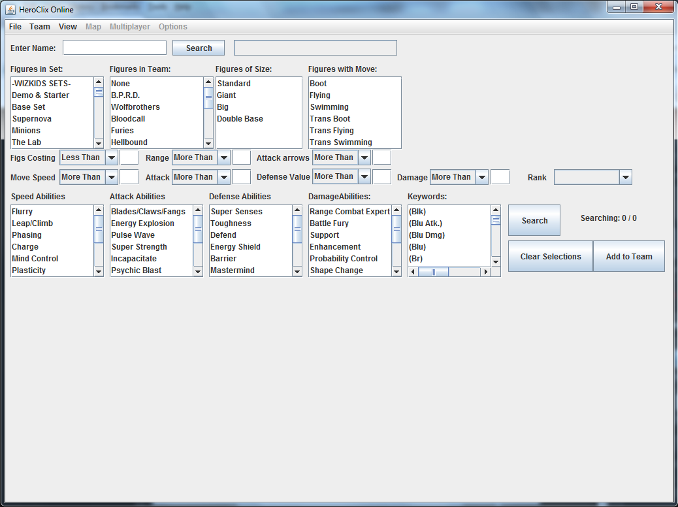Select 'Wolfbrothers' team entry
678x507 pixels.
[157, 107]
